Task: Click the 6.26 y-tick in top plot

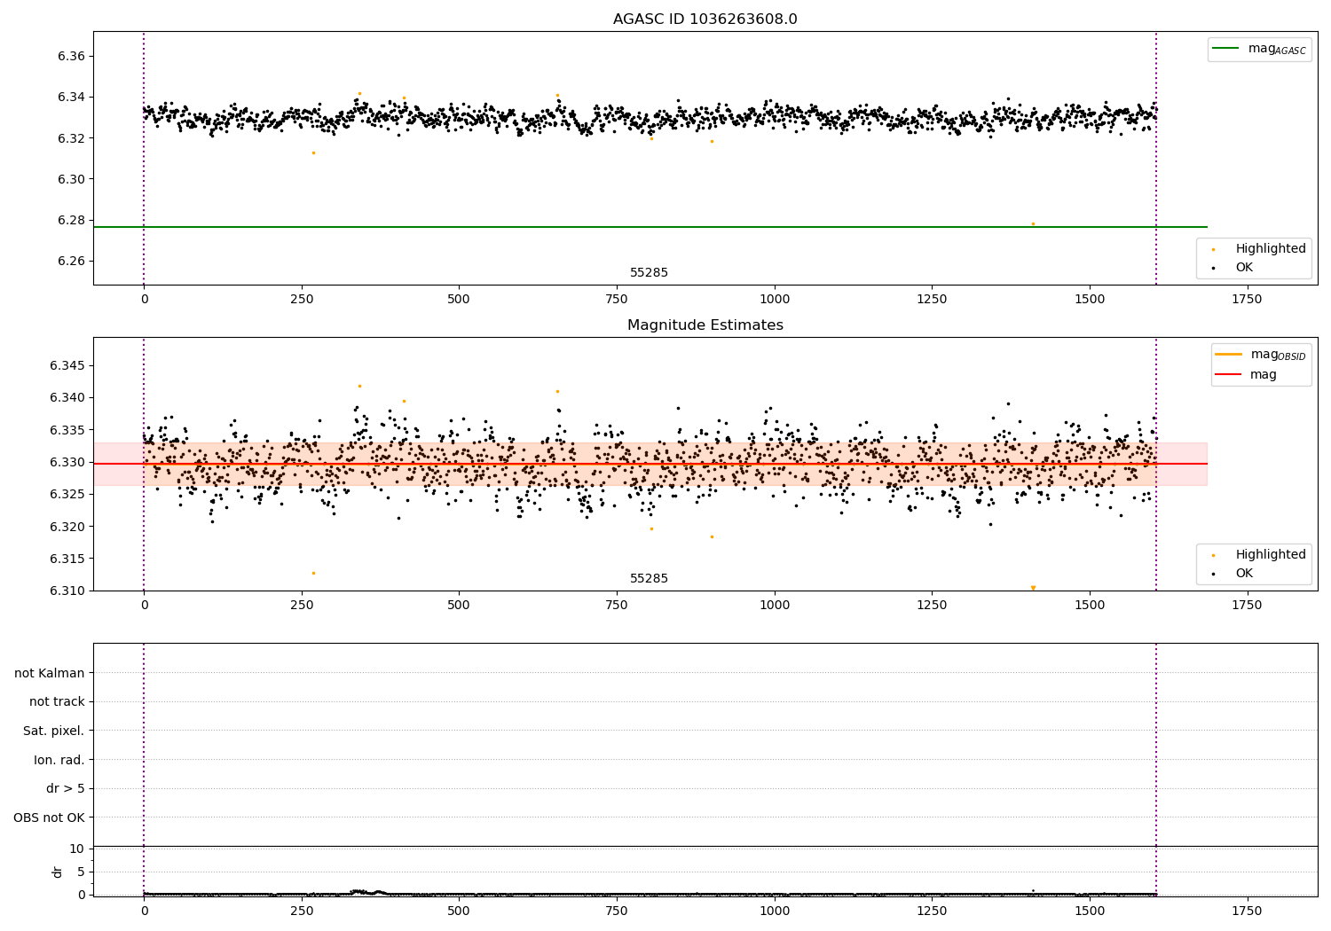Action: (71, 261)
